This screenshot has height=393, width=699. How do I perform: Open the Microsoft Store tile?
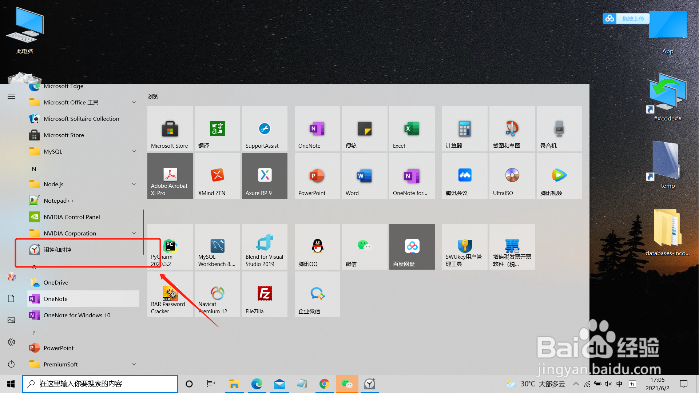(x=170, y=128)
